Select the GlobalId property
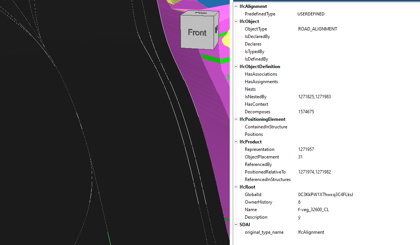 click(x=253, y=194)
